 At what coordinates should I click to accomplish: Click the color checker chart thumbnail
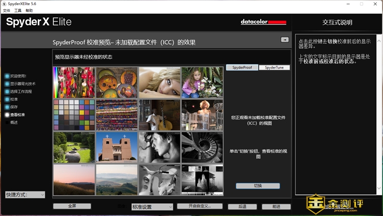(x=74, y=115)
